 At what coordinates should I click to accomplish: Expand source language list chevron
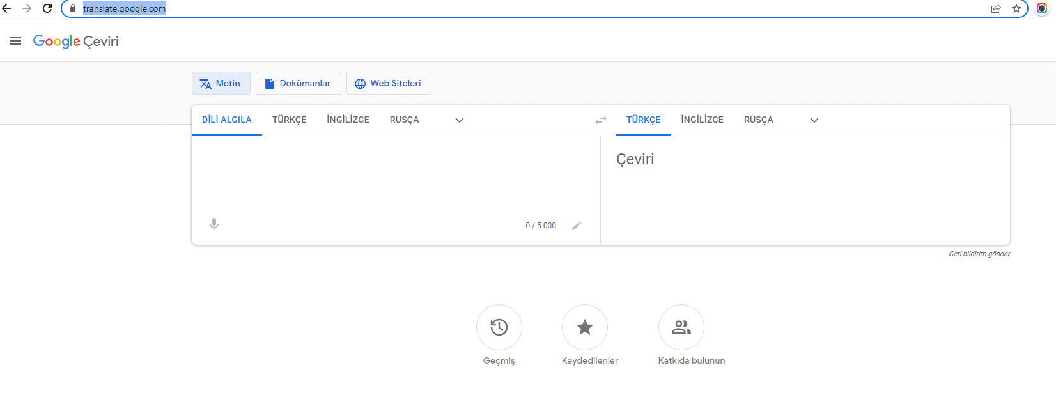click(459, 120)
